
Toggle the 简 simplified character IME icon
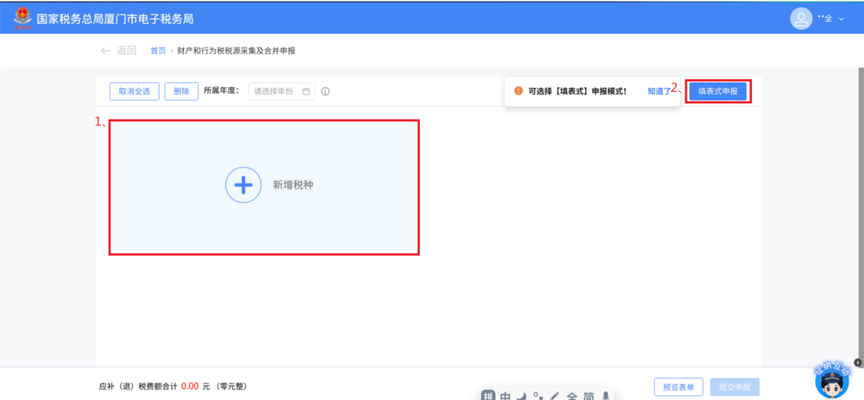point(589,395)
